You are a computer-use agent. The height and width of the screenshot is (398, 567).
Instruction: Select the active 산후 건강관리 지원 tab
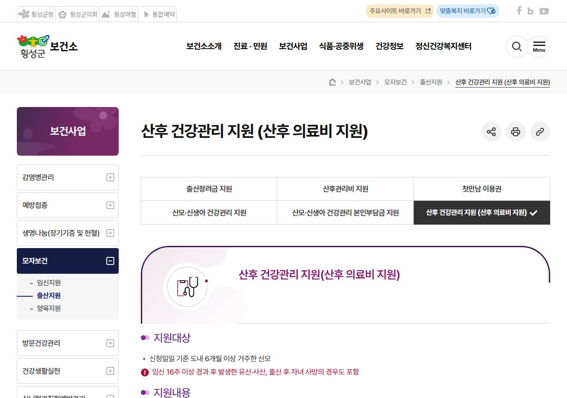[x=482, y=213]
